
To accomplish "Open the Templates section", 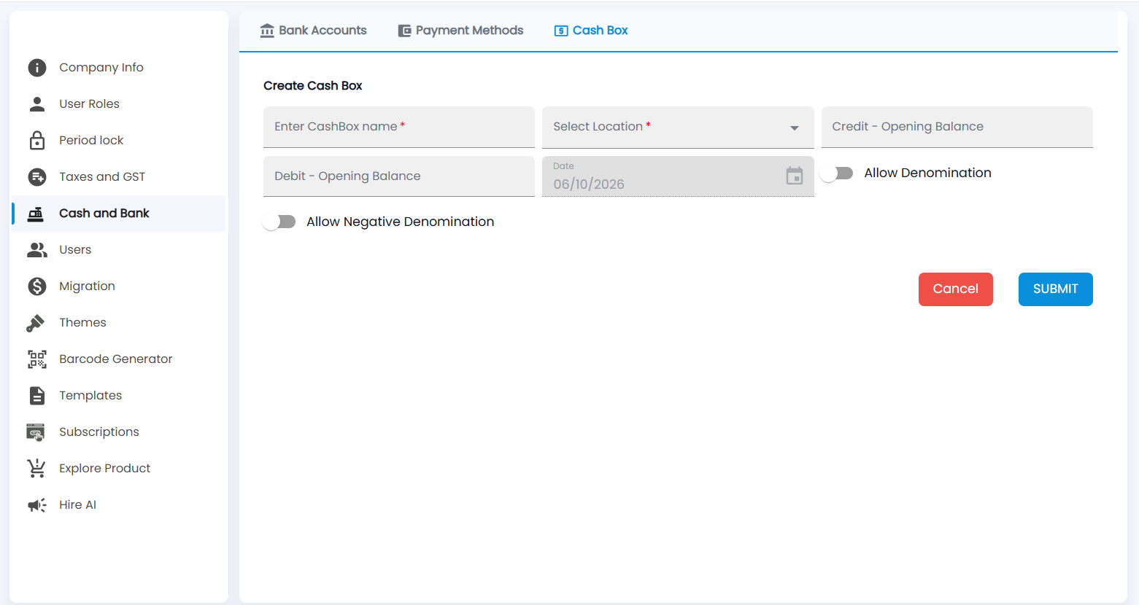I will [119, 396].
